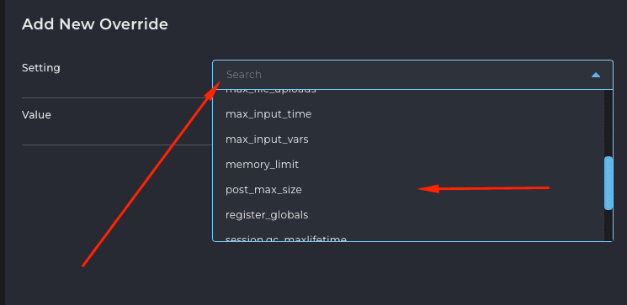Viewport: 627px width, 305px height.
Task: Collapse the Setting dropdown with the caret arrow
Action: [595, 75]
